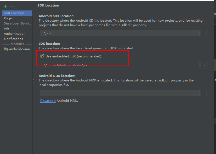Open the JDK location browse button
Image resolution: width=216 pixels, height=154 pixels.
click(x=204, y=65)
